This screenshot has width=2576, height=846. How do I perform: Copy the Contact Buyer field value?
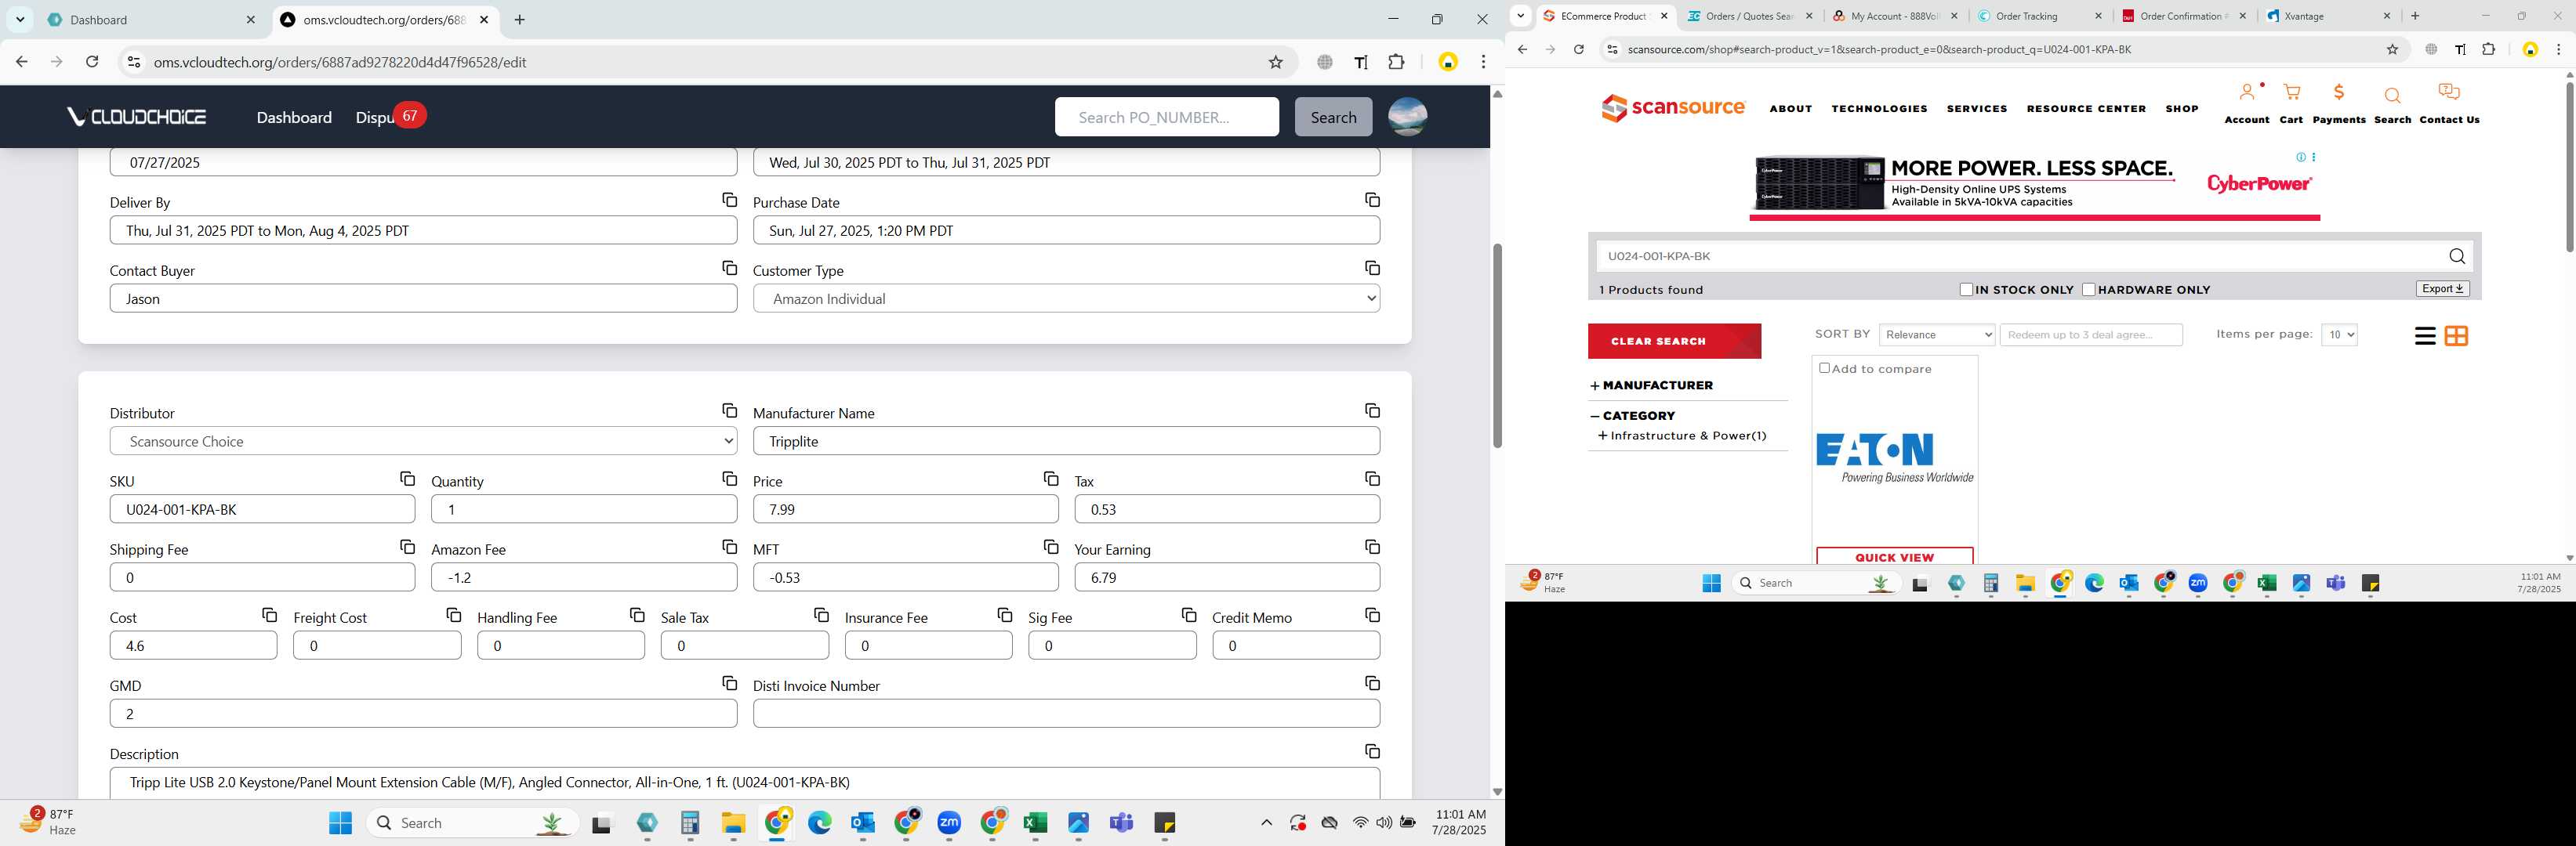(x=730, y=268)
